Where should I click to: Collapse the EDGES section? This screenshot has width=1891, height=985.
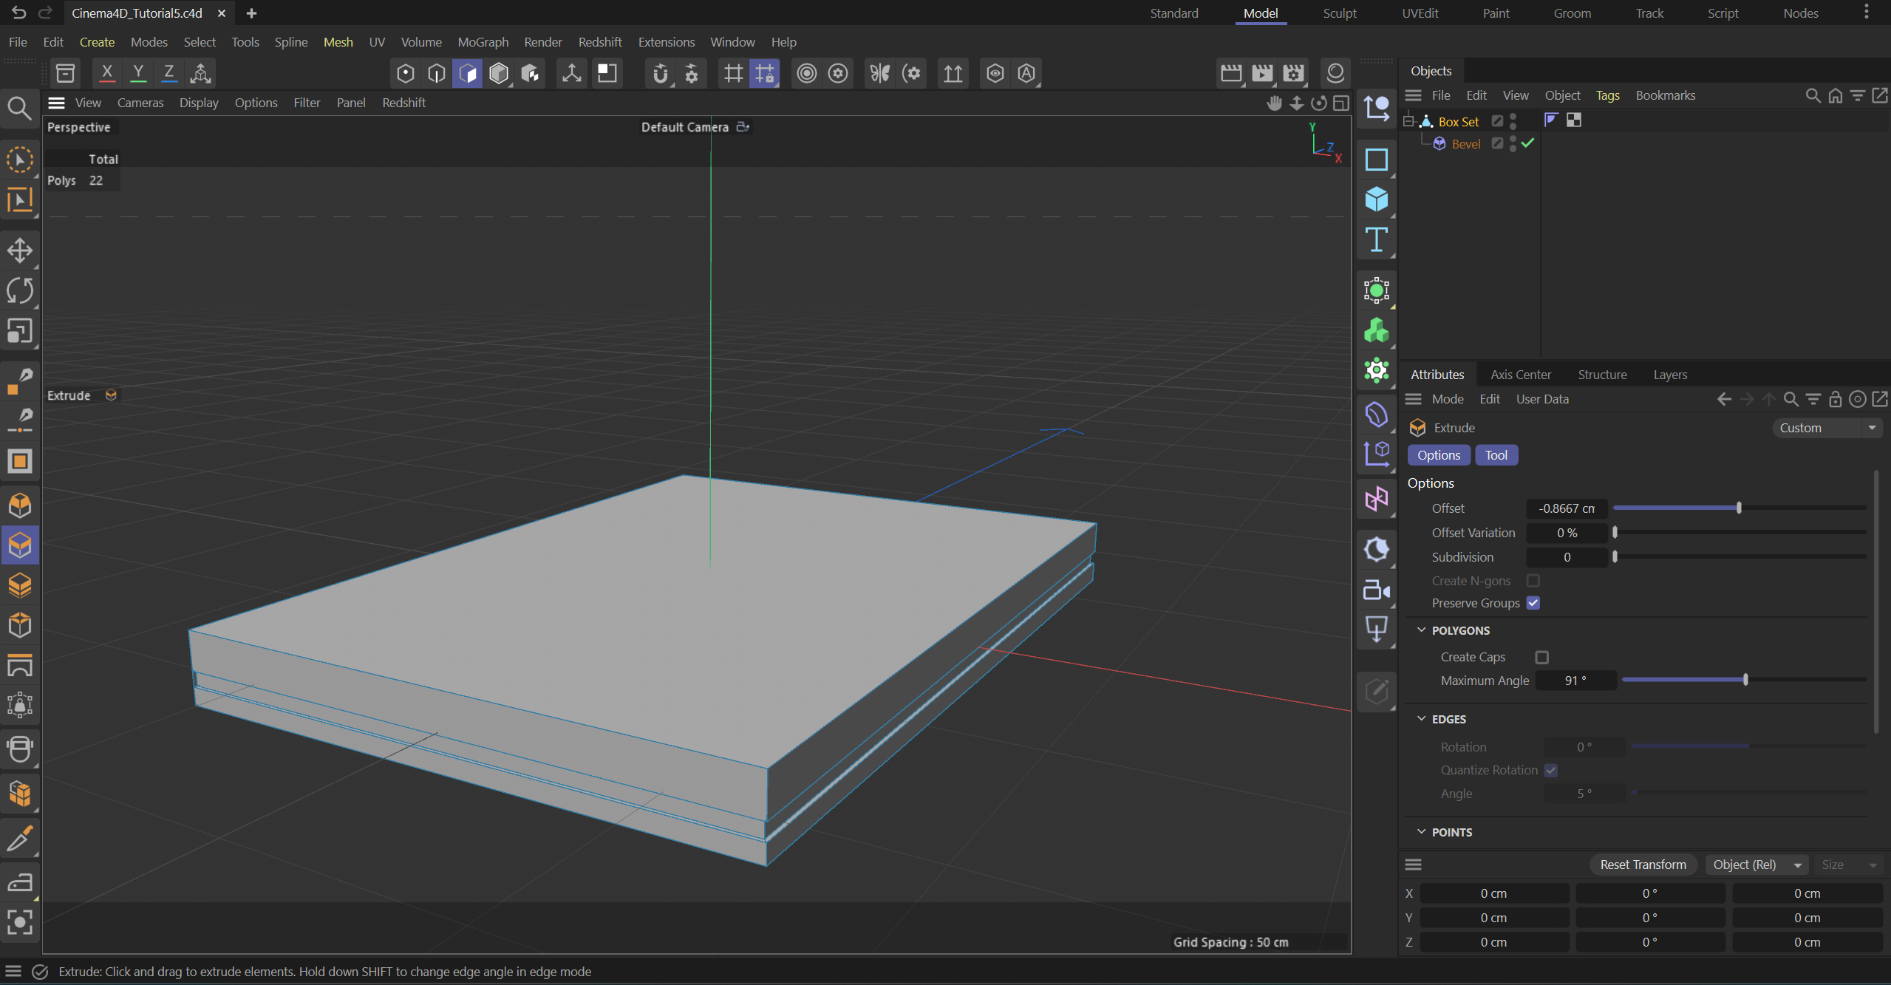tap(1421, 719)
